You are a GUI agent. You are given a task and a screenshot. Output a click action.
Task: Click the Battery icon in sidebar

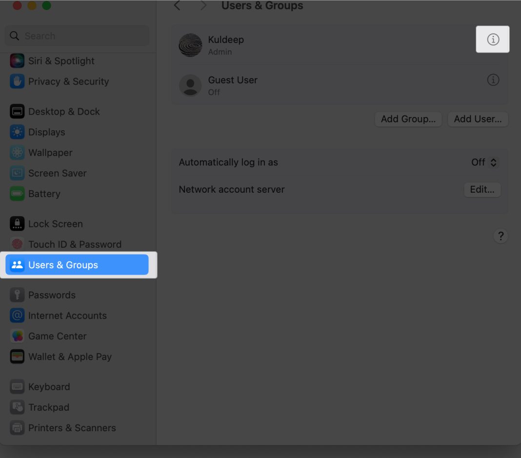17,194
